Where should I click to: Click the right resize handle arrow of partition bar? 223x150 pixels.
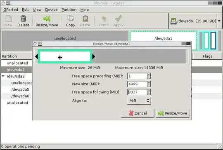coord(94,56)
